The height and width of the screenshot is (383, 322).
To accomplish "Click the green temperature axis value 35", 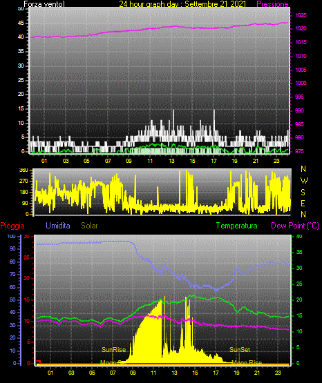I will pyautogui.click(x=299, y=253).
